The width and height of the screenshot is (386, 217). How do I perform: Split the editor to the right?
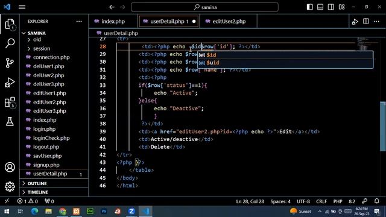click(x=366, y=22)
